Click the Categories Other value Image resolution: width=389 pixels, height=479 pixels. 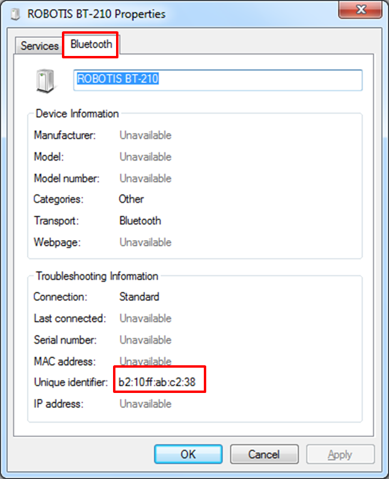(x=131, y=199)
